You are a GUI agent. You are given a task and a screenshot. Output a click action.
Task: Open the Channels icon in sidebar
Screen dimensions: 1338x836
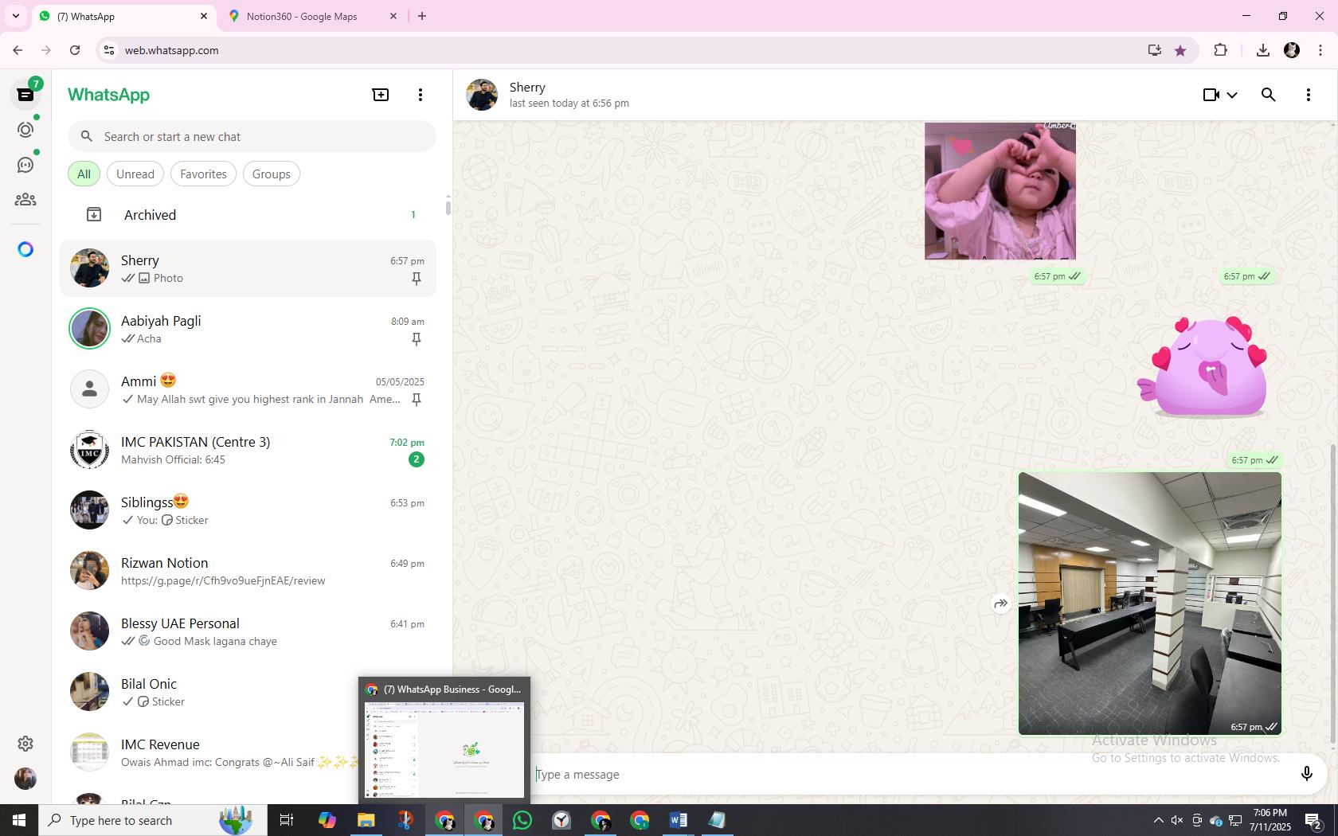point(25,165)
